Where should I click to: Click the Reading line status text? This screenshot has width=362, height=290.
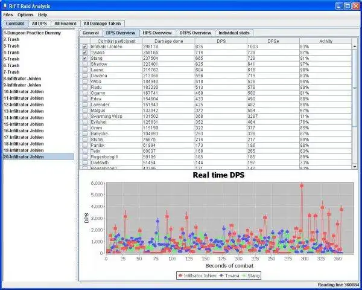coord(338,285)
